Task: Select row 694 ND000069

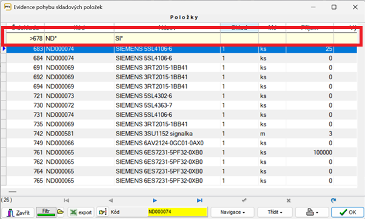Action: click(x=181, y=87)
